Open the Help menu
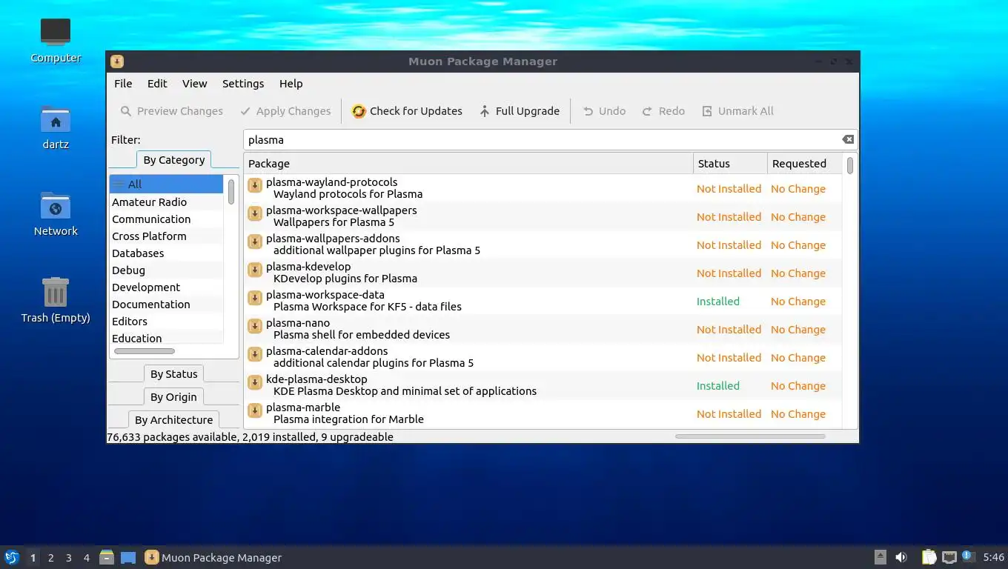The height and width of the screenshot is (569, 1008). click(x=291, y=84)
